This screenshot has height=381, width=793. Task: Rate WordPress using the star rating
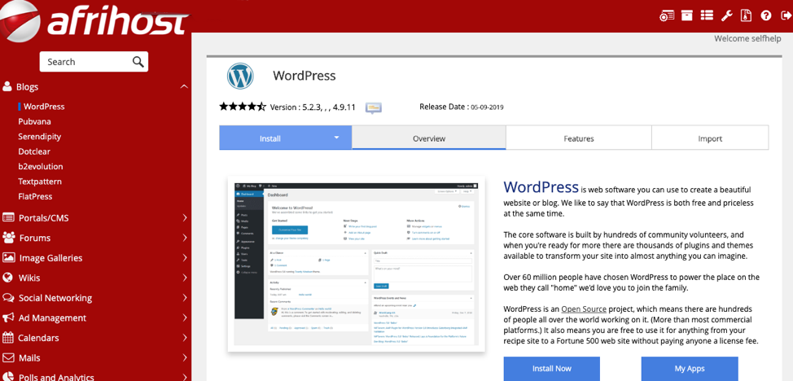[x=242, y=107]
